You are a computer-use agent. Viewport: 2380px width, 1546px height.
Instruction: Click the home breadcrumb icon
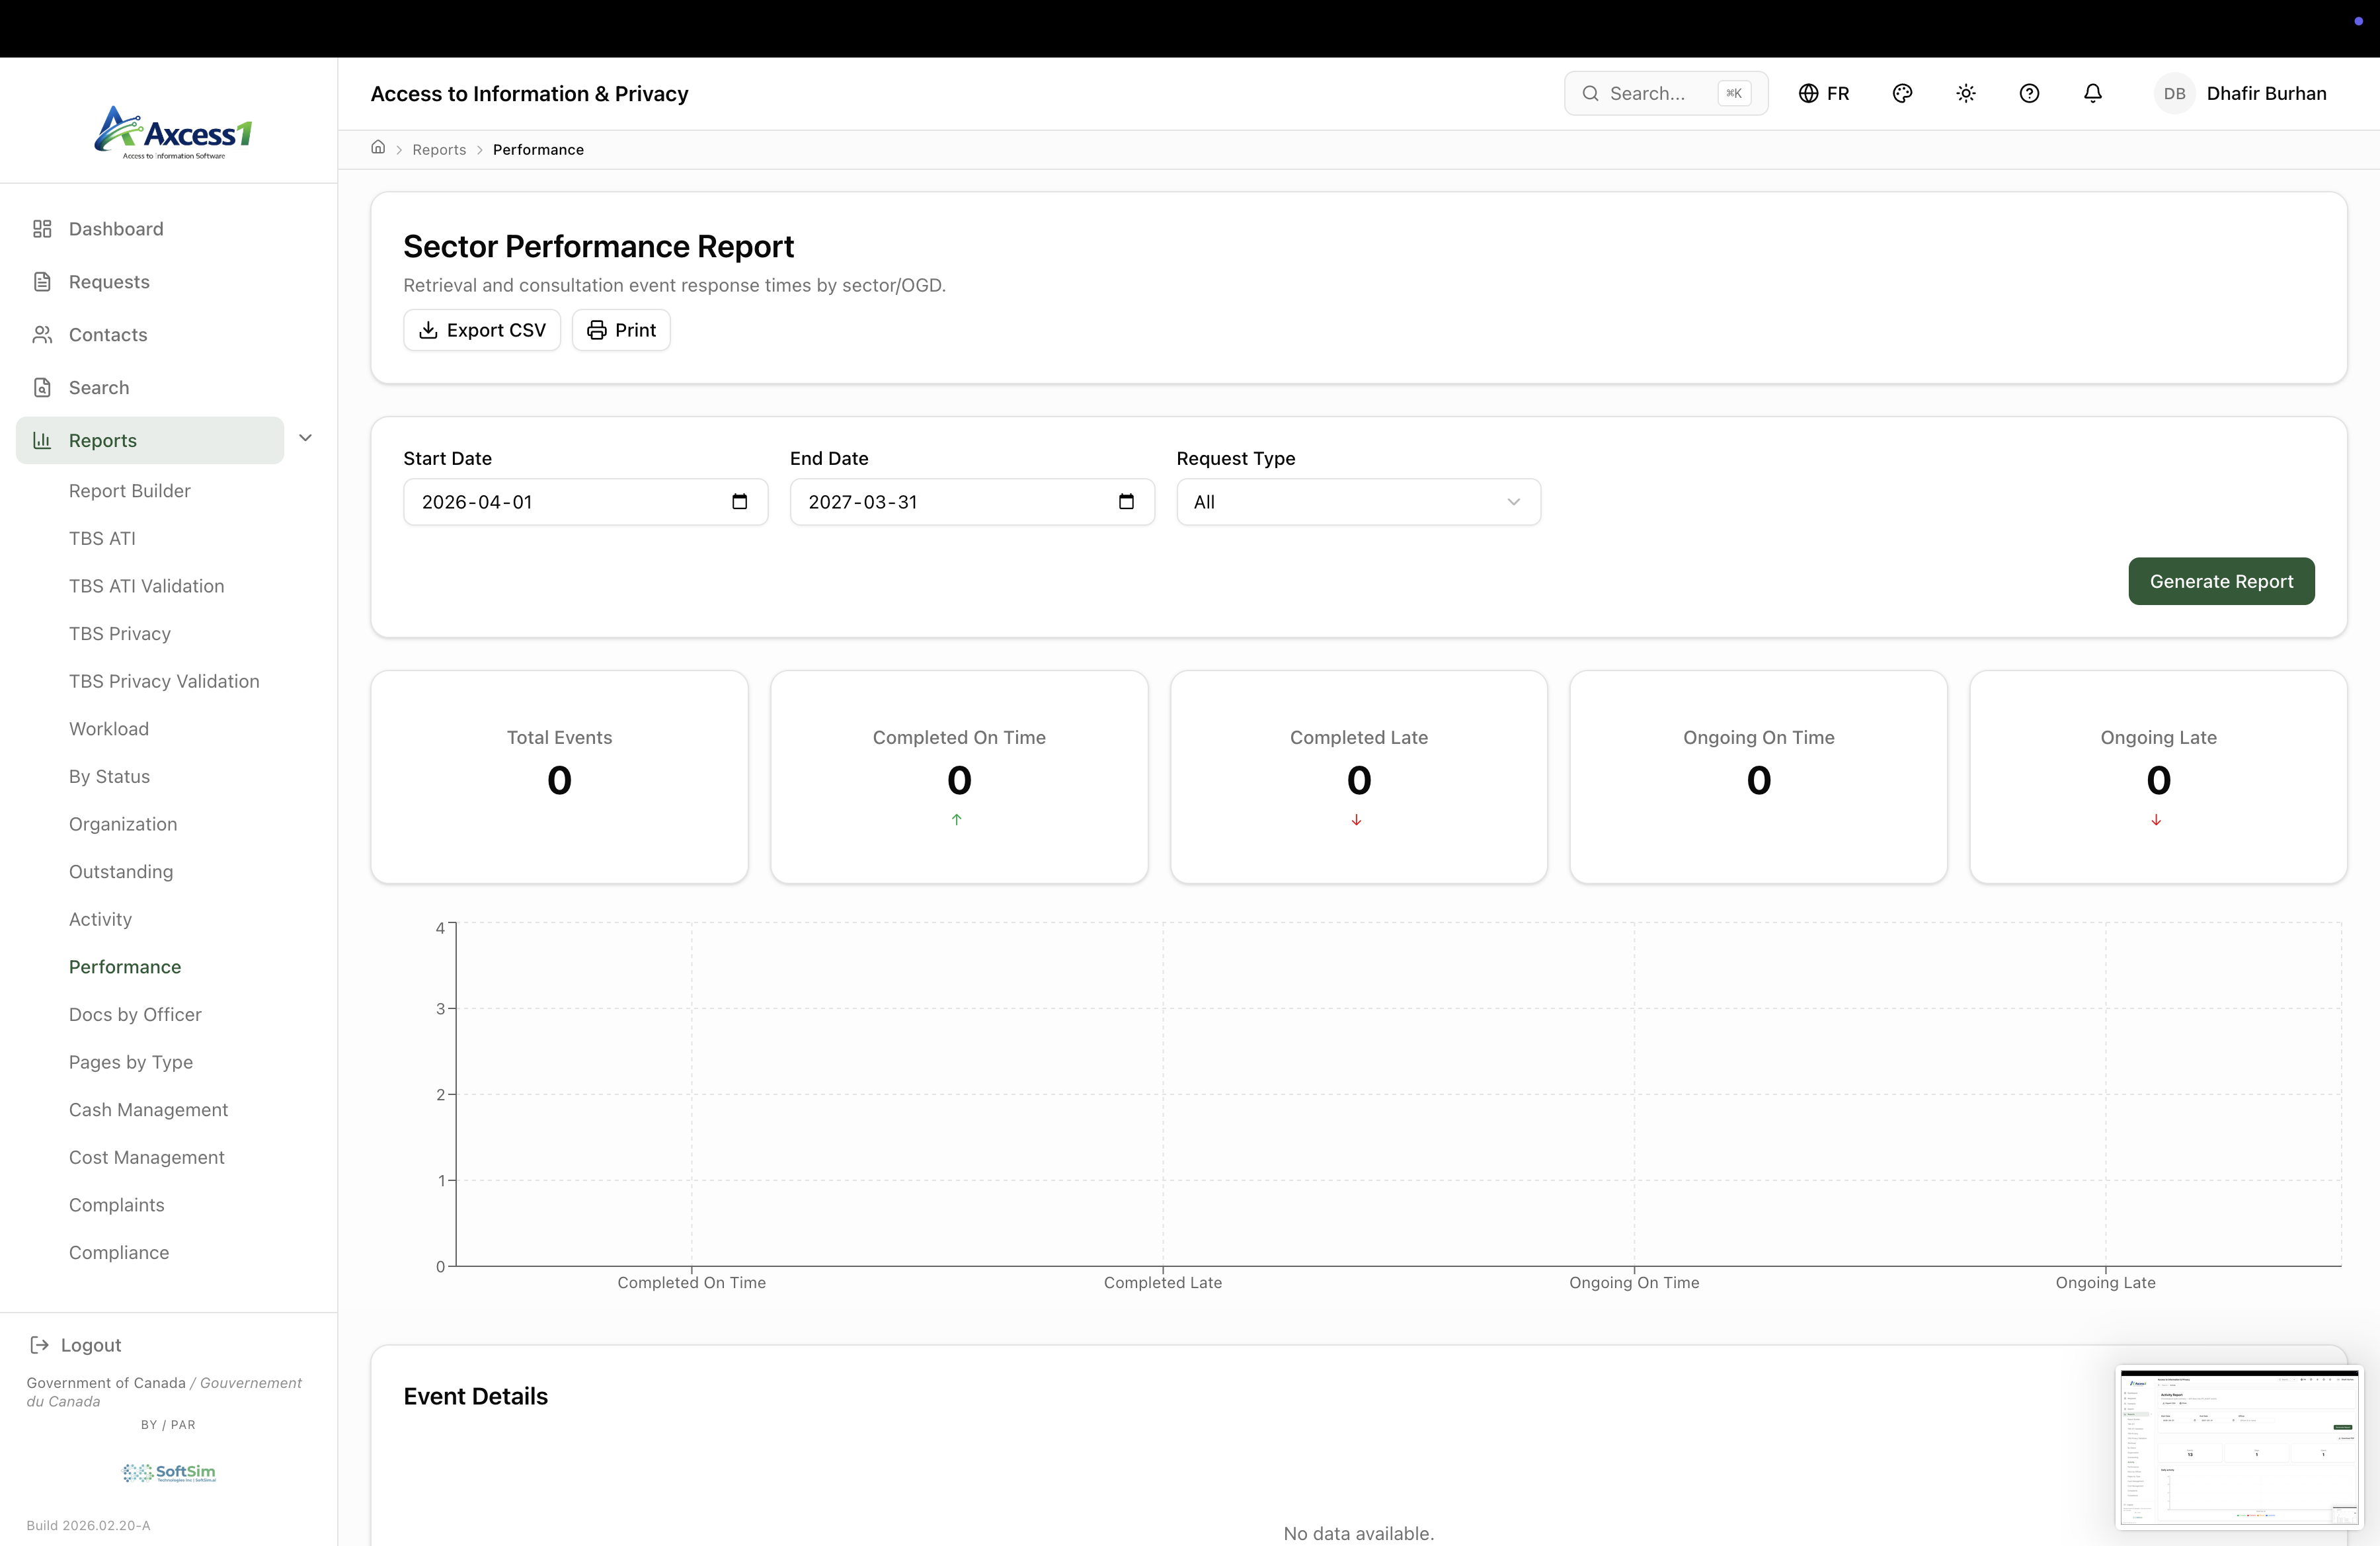click(x=378, y=148)
